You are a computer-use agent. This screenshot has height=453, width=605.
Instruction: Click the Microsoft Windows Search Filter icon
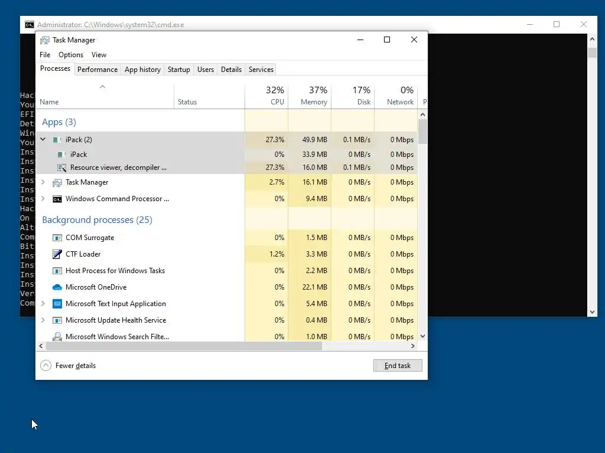(x=57, y=337)
